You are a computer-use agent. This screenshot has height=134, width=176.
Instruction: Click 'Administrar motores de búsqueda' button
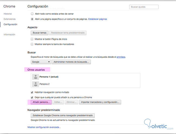pos(71,62)
